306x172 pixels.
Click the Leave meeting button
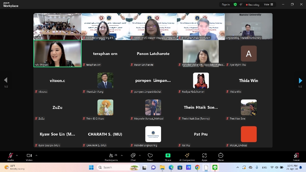coord(296,156)
